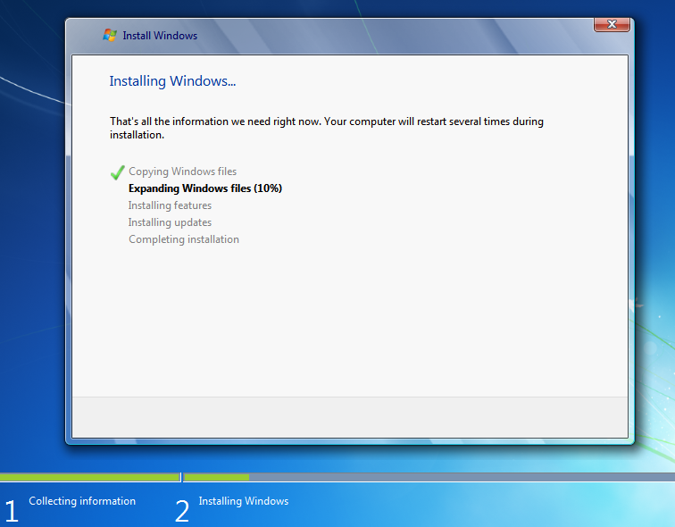
Task: Click the "Installing updates" step
Action: click(170, 222)
